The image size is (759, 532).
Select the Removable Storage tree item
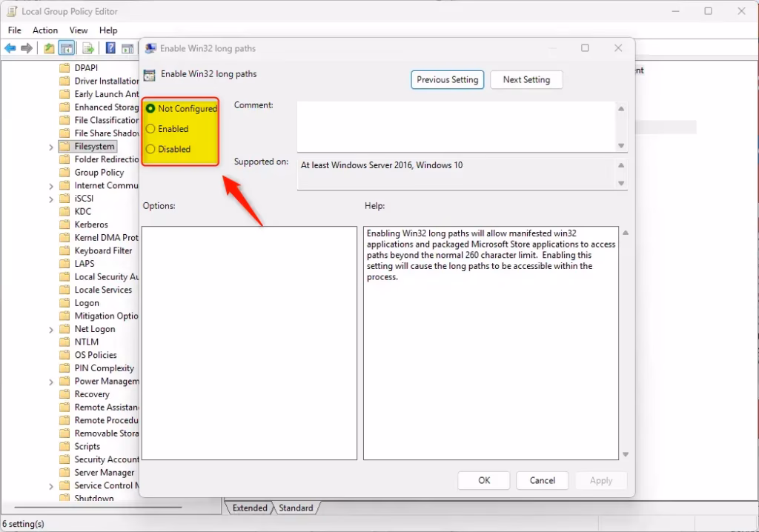pyautogui.click(x=106, y=433)
